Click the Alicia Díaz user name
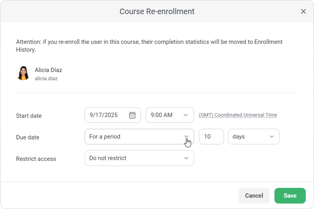The width and height of the screenshot is (314, 209). 49,70
